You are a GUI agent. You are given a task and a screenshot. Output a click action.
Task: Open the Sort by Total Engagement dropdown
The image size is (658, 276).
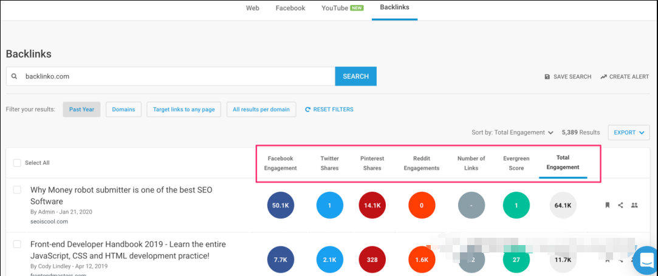pos(512,132)
